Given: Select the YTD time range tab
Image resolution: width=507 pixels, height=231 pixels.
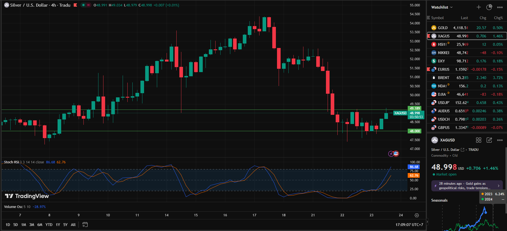Looking at the screenshot, I should [x=49, y=225].
